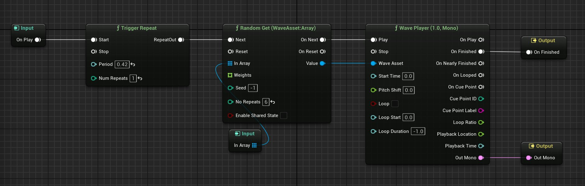585x186 pixels.
Task: Click the On Play output pin on Input node
Action: [38, 40]
